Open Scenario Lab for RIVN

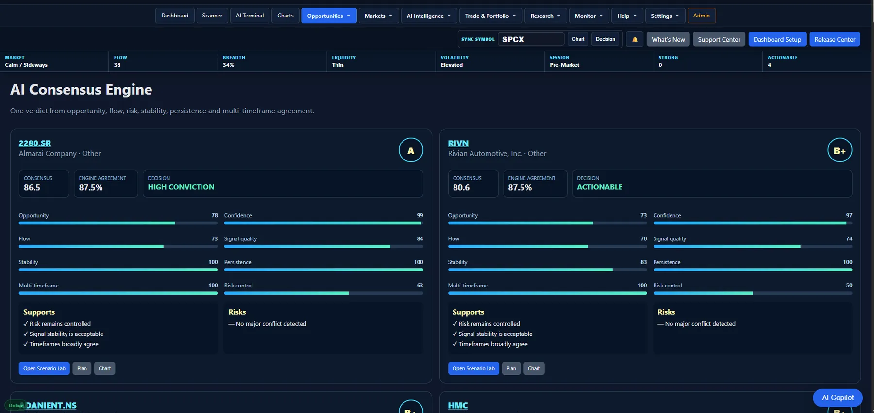(x=473, y=368)
